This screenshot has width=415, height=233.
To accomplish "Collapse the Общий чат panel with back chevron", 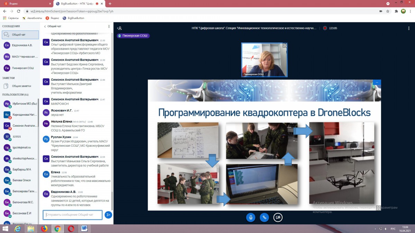I will click(x=52, y=26).
